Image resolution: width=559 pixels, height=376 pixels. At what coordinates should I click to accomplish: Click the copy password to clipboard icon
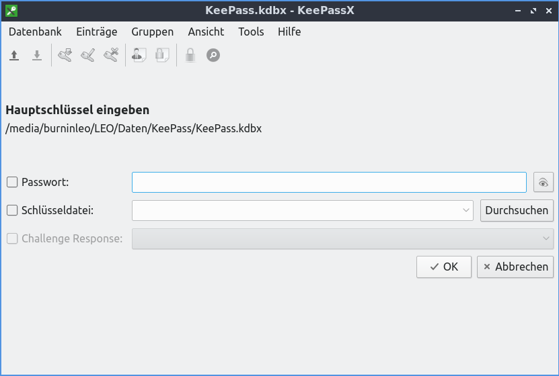(162, 55)
